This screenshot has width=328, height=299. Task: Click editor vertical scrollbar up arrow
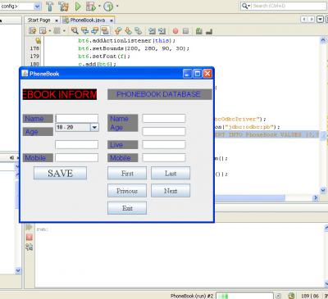(323, 40)
